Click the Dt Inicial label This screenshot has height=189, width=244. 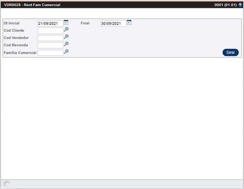(x=11, y=23)
